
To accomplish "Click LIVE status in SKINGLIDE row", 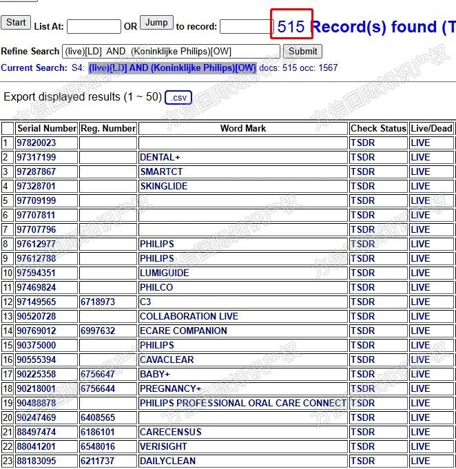I will [420, 187].
